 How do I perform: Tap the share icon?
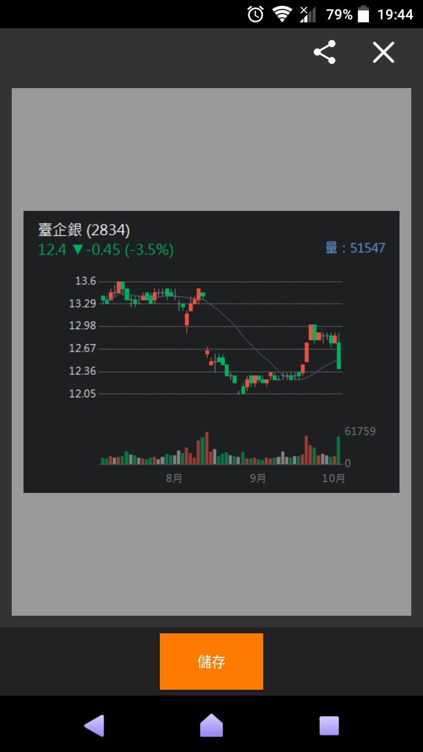click(325, 52)
